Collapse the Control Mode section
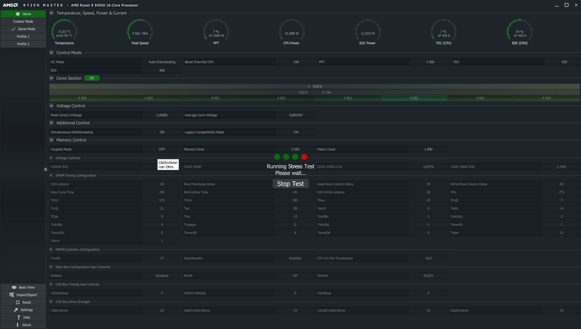This screenshot has height=329, width=581. click(52, 53)
